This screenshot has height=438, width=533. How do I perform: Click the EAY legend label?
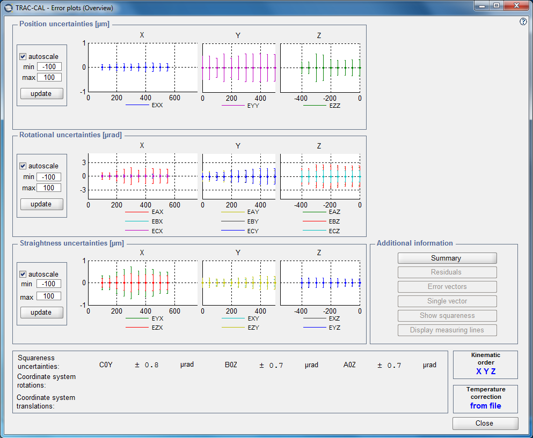coord(253,212)
